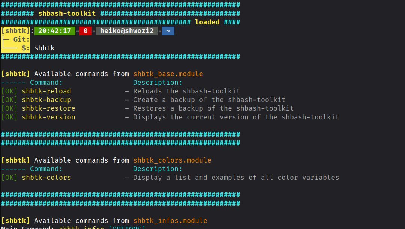This screenshot has height=229, width=405.
Task: Click the green 20:42:17 time segment
Action: [54, 31]
